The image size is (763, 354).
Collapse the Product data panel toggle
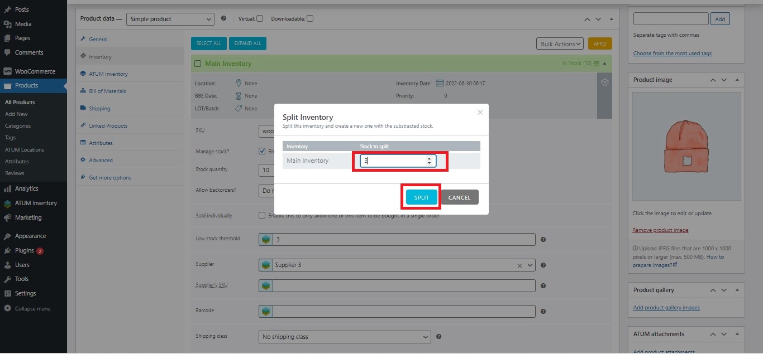[x=612, y=19]
